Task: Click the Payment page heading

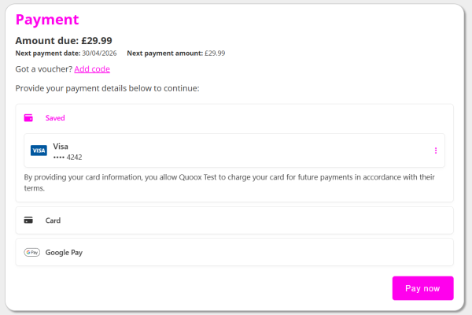Action: pyautogui.click(x=47, y=20)
